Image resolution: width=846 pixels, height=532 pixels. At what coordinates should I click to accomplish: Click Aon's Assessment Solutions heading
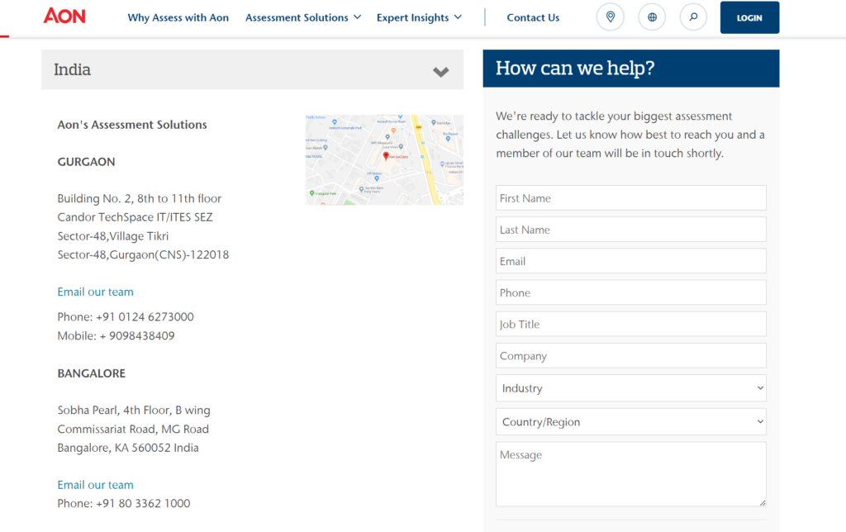pos(132,125)
